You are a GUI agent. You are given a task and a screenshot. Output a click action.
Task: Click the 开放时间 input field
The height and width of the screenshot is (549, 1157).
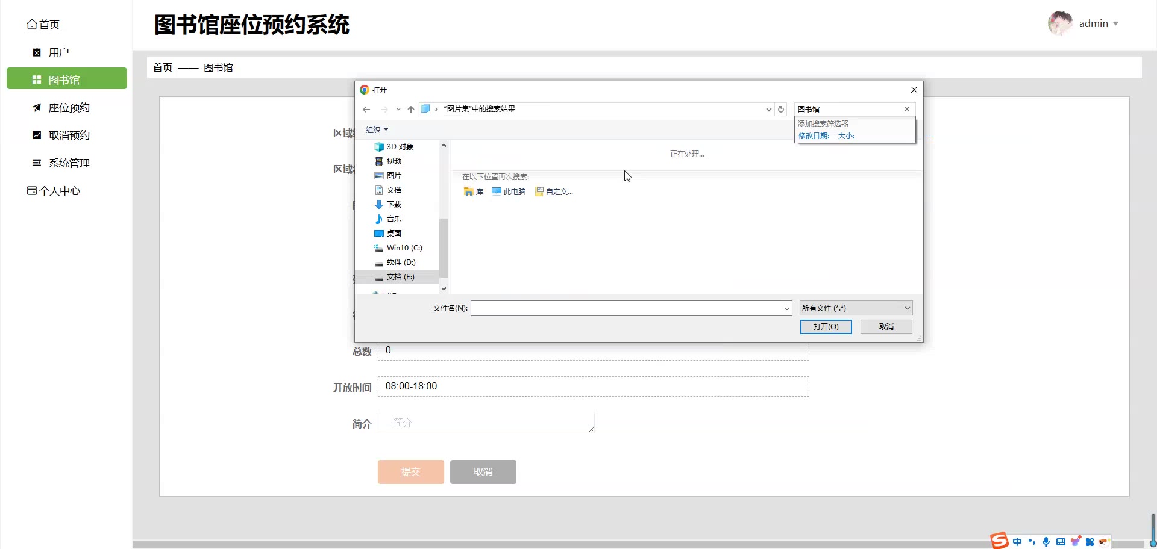pos(593,386)
